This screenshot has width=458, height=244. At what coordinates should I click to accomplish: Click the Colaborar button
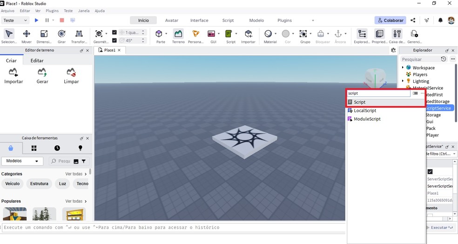[x=390, y=20]
